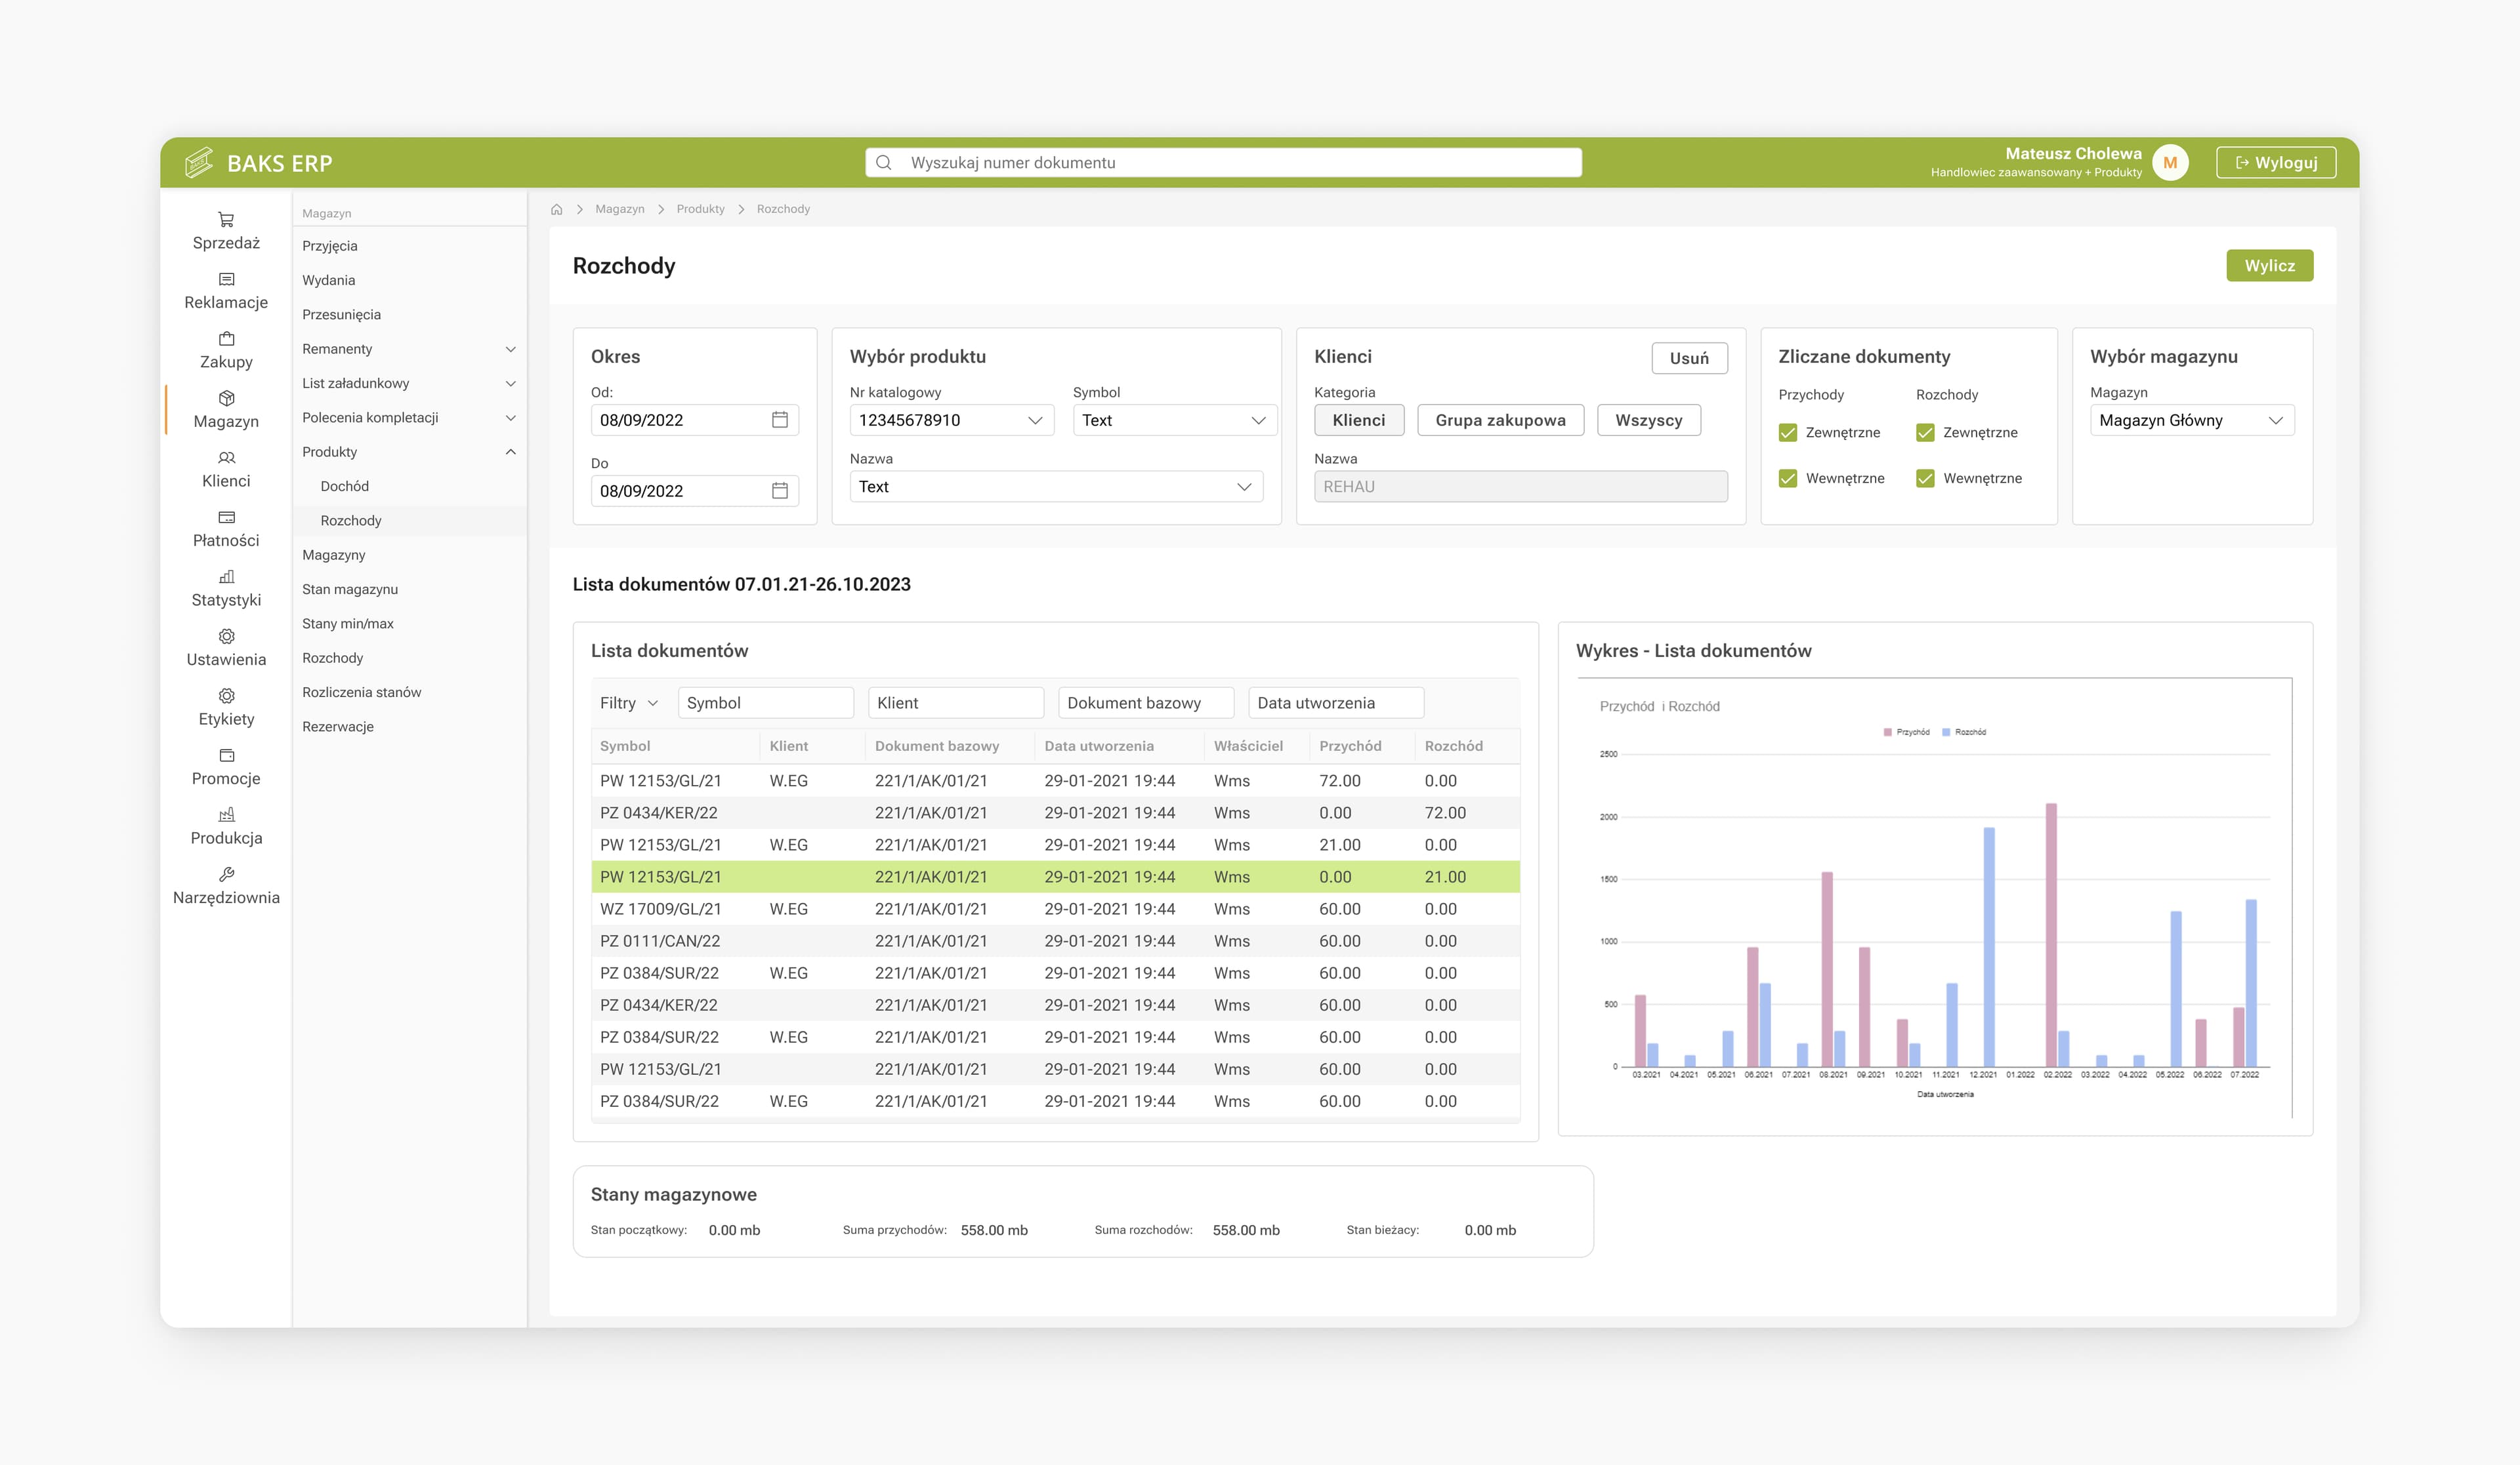Open Stany min/max menu item

[x=348, y=624]
